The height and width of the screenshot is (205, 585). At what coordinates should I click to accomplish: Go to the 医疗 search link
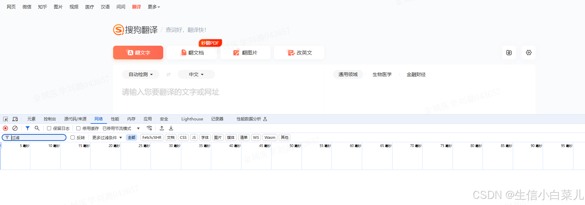(x=90, y=7)
